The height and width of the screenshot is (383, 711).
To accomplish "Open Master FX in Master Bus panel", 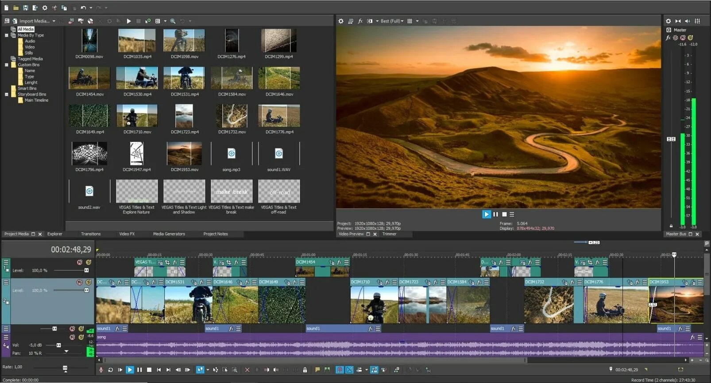I will (x=668, y=38).
